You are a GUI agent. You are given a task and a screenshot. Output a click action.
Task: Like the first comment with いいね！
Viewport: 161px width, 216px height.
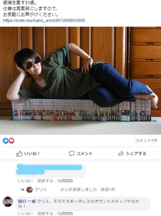tap(26, 181)
